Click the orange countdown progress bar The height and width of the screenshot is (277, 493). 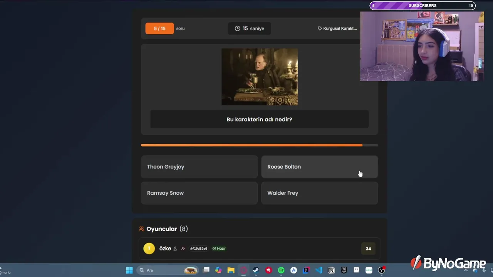[x=252, y=145]
